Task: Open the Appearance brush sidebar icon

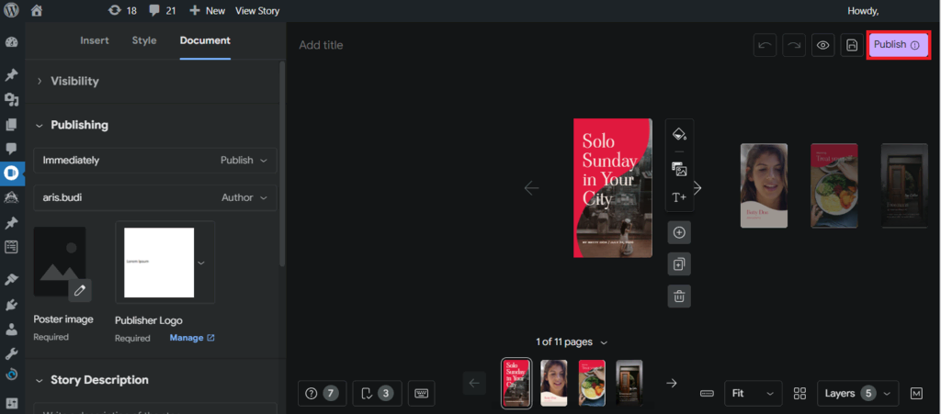Action: [11, 279]
